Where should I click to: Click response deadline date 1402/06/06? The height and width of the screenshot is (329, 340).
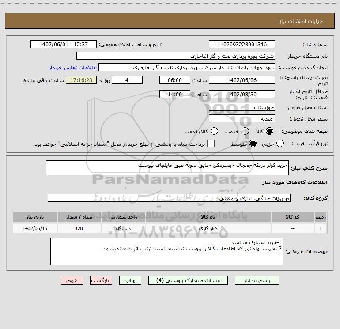242,80
